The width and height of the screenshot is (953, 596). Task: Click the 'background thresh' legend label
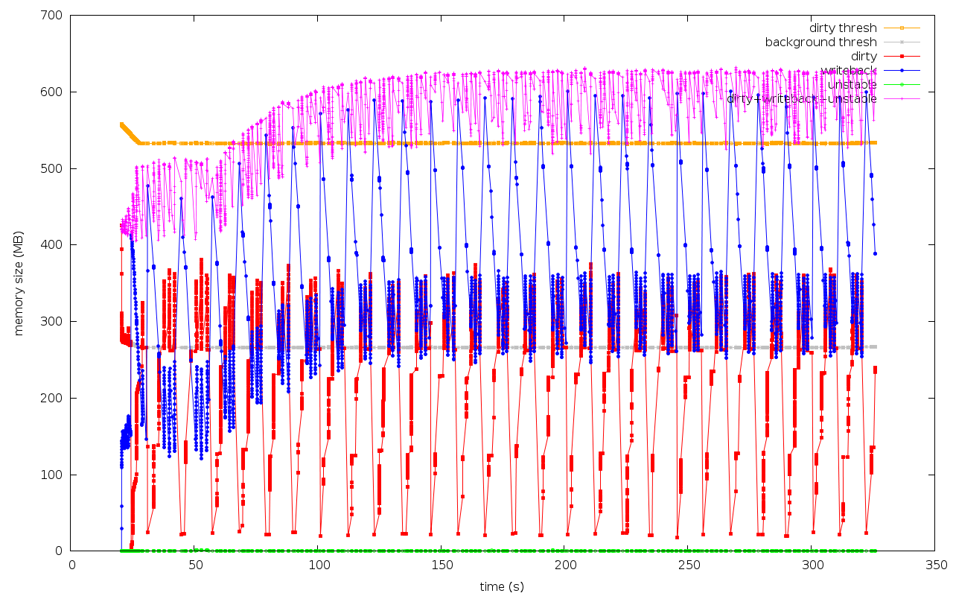pos(821,42)
